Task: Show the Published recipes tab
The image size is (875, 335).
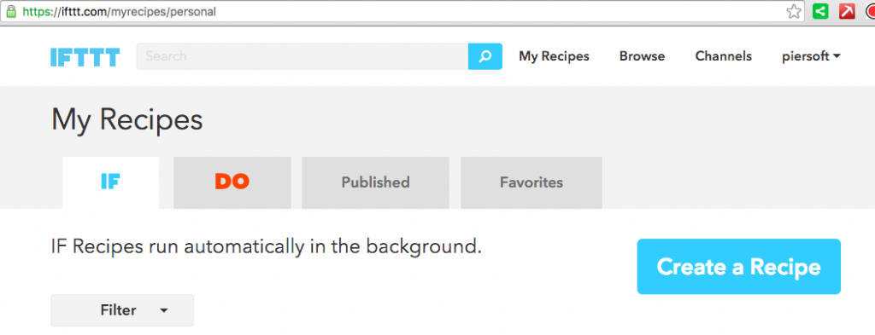Action: pos(376,182)
